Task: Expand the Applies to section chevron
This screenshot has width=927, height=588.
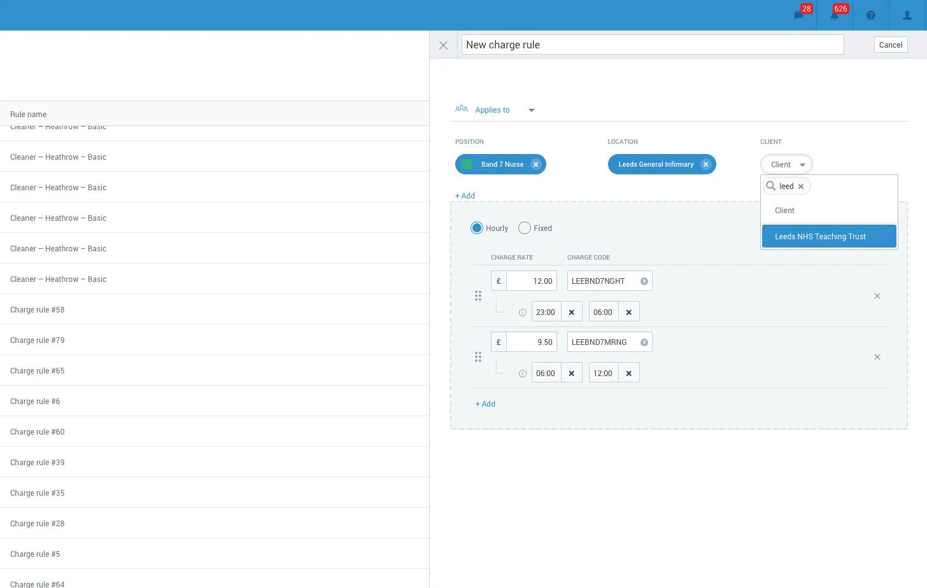Action: [x=532, y=109]
